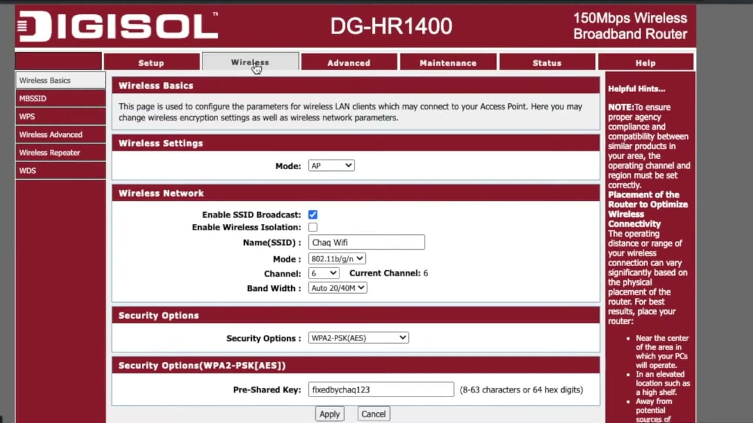Click the 'Enable SSID Broadcast:' label

click(252, 215)
